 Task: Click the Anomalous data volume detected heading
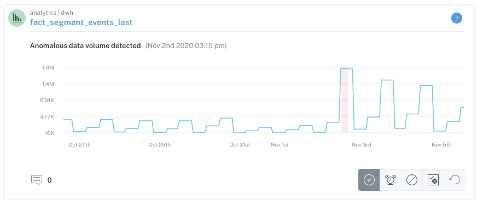click(x=85, y=46)
